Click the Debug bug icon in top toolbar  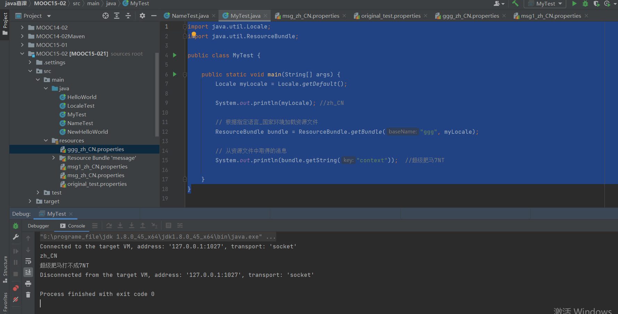(585, 3)
